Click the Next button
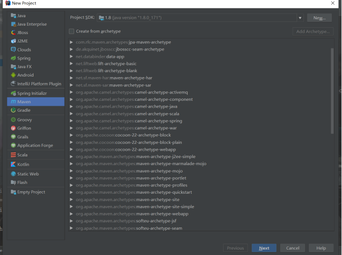Screen dimensions: 342x255 pyautogui.click(x=264, y=248)
